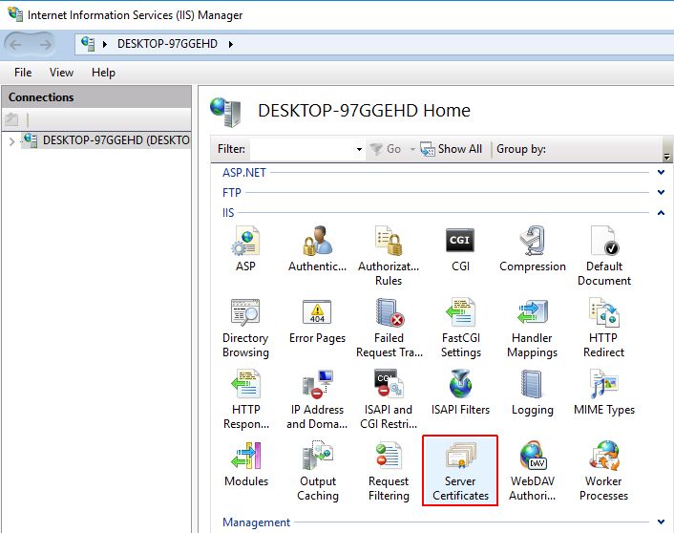
Task: Click the Show All button
Action: 453,149
